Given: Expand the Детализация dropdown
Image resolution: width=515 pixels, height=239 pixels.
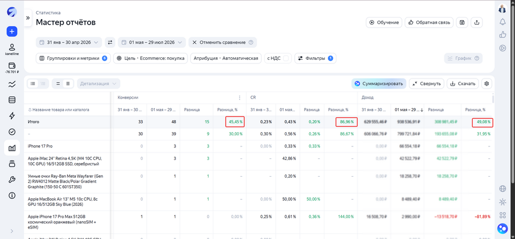Looking at the screenshot, I should click(99, 84).
